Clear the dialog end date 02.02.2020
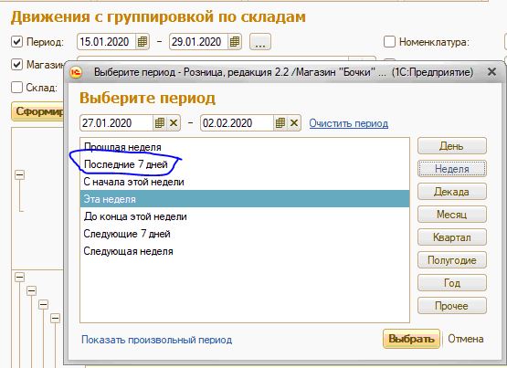 pos(294,123)
